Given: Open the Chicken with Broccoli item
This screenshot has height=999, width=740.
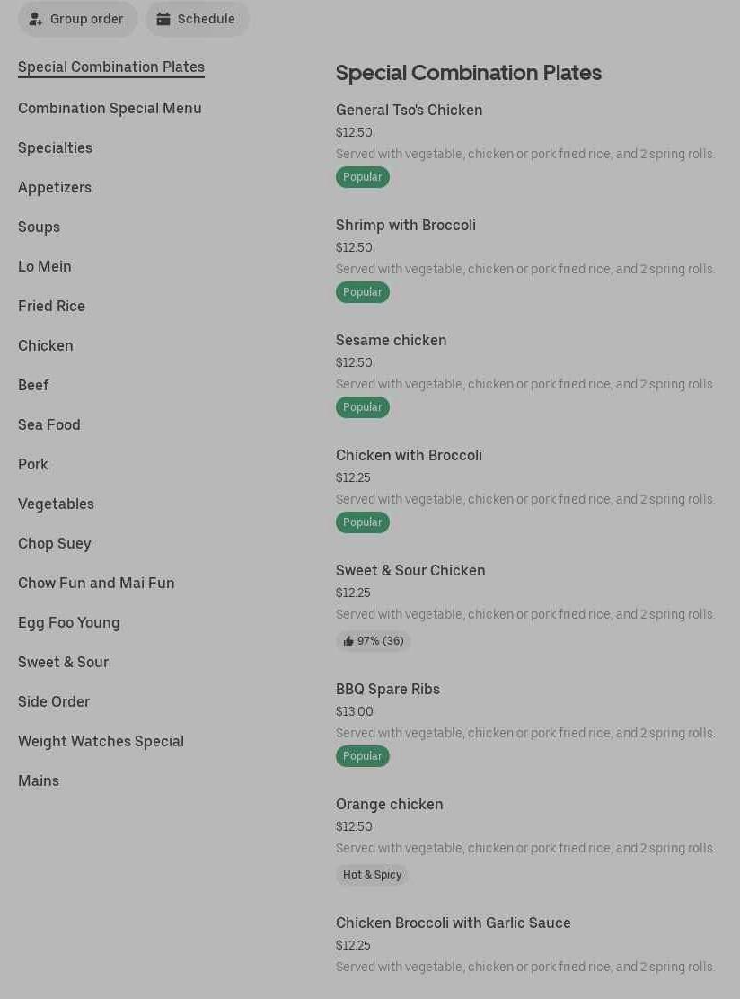Looking at the screenshot, I should tap(409, 455).
